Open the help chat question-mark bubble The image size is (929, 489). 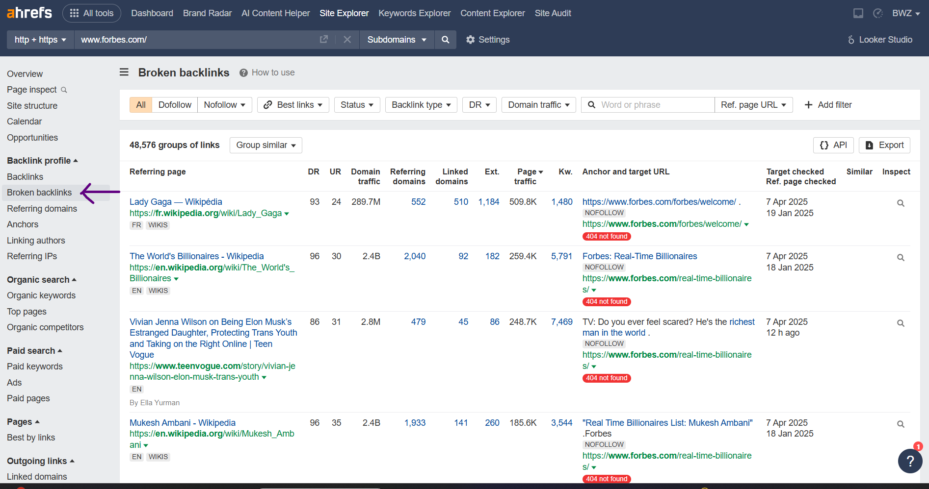[910, 461]
